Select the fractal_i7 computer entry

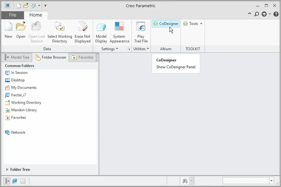coord(15,95)
